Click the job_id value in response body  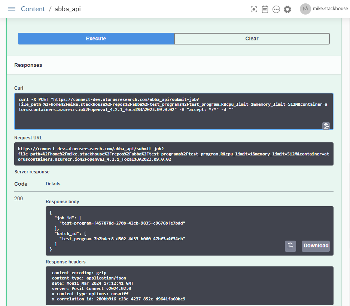pos(122,223)
